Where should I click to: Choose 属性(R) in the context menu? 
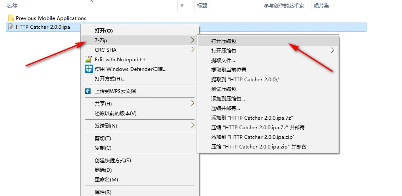140,192
